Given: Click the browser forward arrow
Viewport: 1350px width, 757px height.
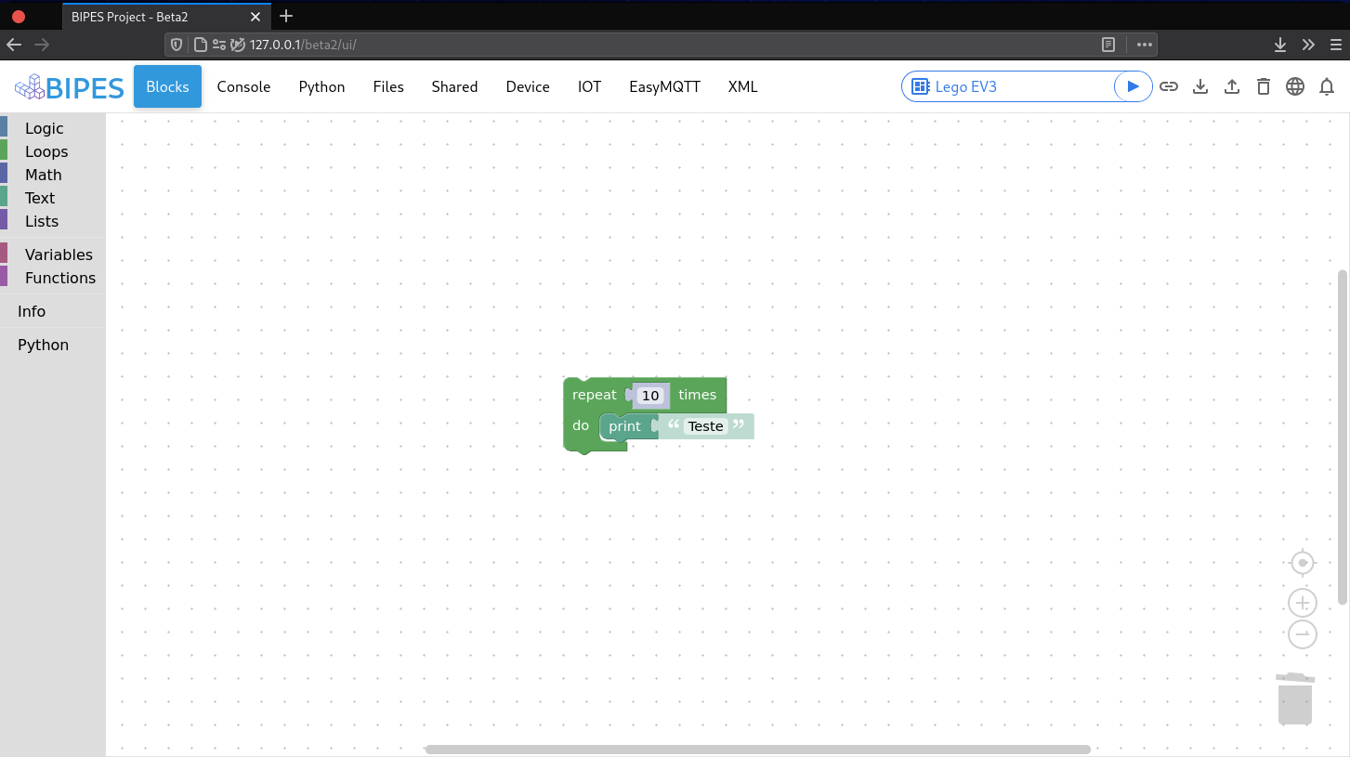Looking at the screenshot, I should click(x=42, y=44).
